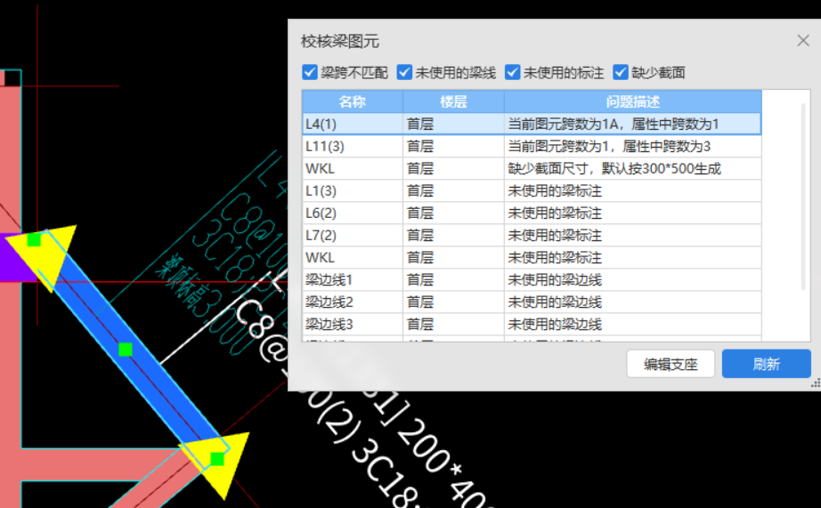The image size is (821, 508).
Task: Sort by the 名称 column header
Action: click(352, 101)
